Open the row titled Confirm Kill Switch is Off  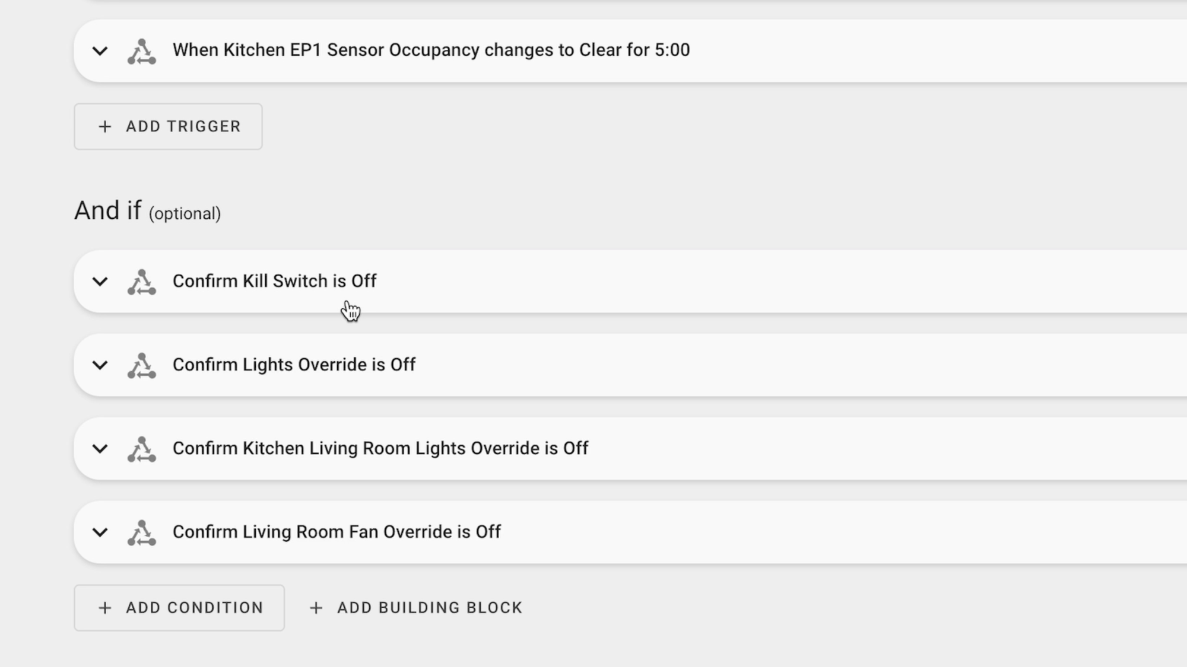630,282
